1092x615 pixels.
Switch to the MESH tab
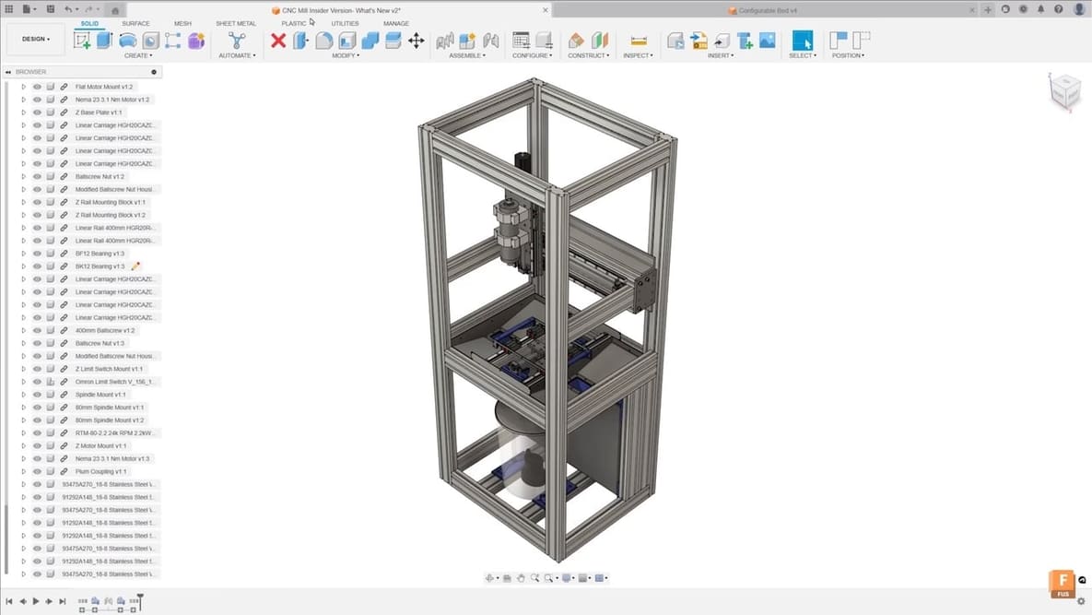point(182,24)
